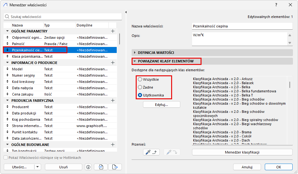Collapse the OGÓLNE PARAMETRY group
This screenshot has height=174, width=298.
click(8, 31)
